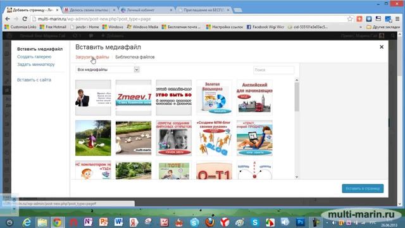Launch PowerPoint from the taskbar
Image resolution: width=405 pixels, height=228 pixels.
103,222
